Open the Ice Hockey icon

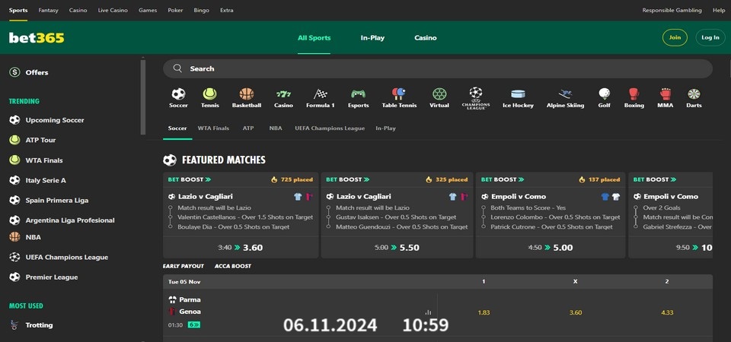pos(518,94)
